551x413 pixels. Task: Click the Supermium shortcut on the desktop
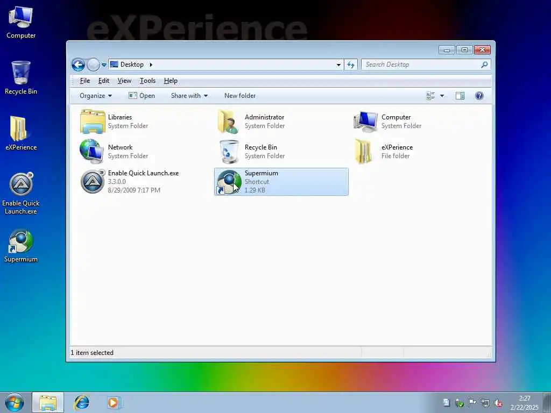[x=21, y=245]
